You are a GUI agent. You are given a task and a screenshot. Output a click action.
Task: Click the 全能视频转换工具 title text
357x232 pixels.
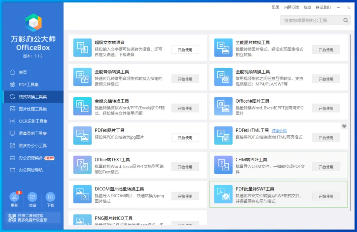(253, 72)
